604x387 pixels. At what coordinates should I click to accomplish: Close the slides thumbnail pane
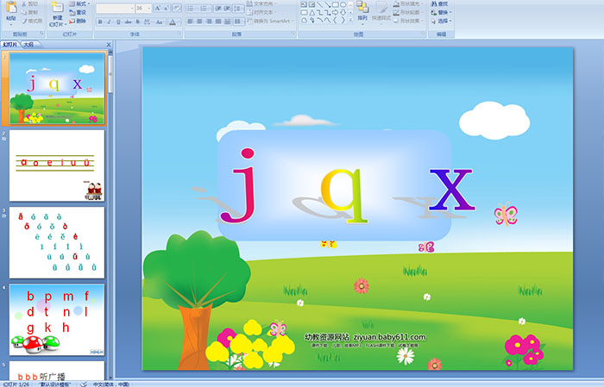[108, 45]
